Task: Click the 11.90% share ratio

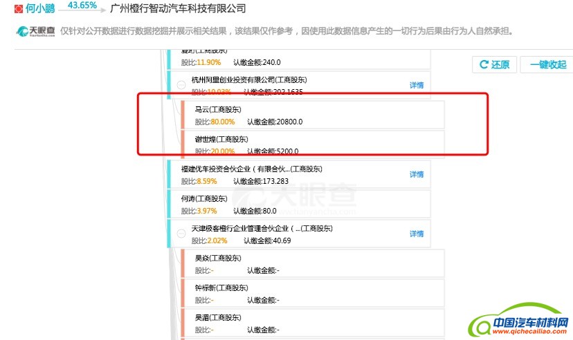Action: point(209,62)
